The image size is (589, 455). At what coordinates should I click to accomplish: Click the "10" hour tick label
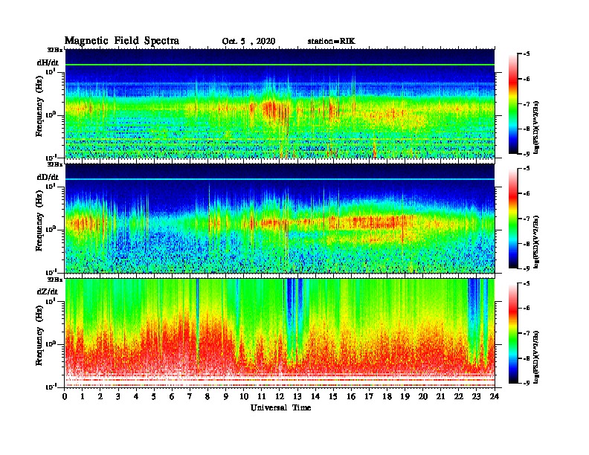tap(244, 396)
